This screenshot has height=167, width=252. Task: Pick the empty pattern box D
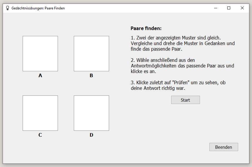(91, 113)
